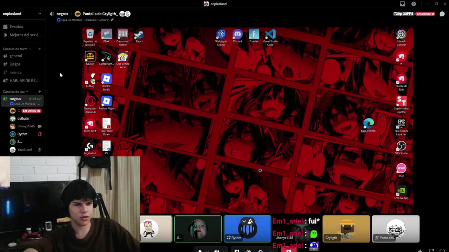Open Cliente de Riot shortcut
449x252 pixels.
[401, 83]
